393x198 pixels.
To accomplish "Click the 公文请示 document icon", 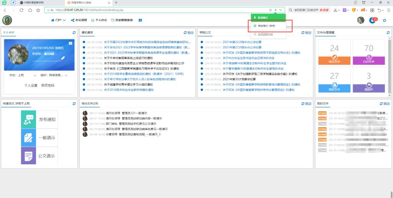I will point(28,156).
